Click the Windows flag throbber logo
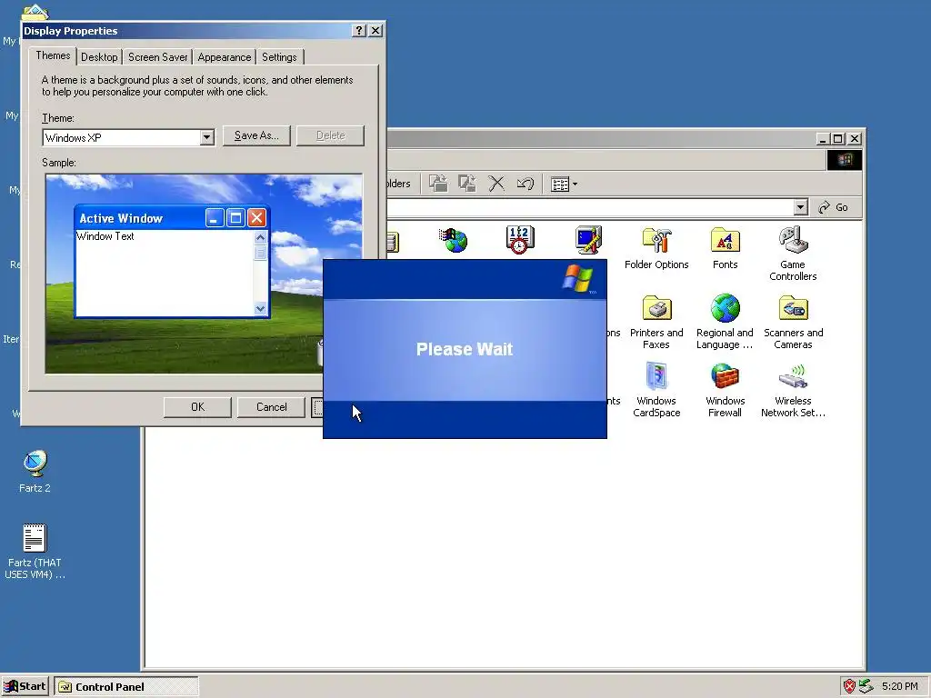Screen dimensions: 931x698 click(845, 160)
